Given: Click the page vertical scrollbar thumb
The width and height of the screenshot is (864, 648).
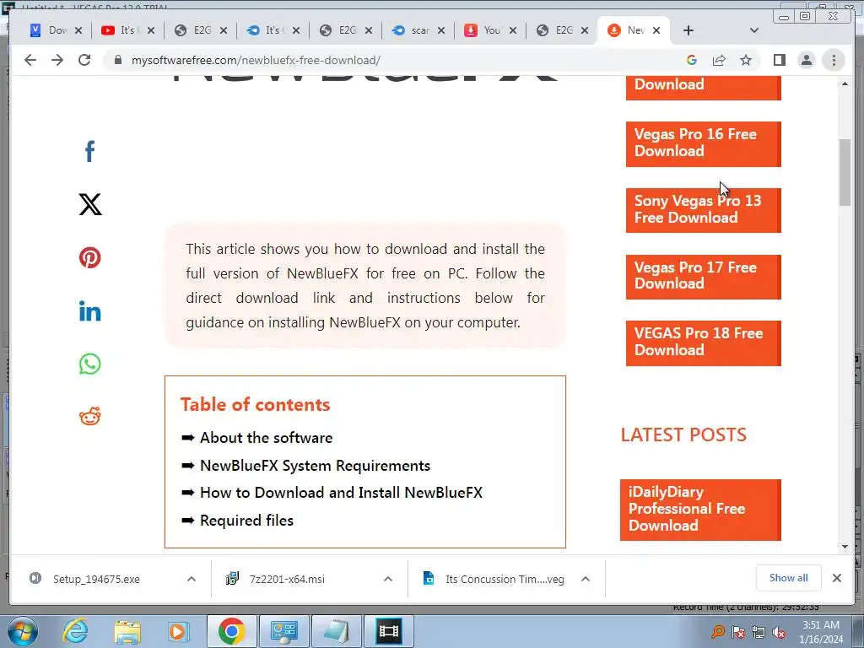Looking at the screenshot, I should [845, 172].
